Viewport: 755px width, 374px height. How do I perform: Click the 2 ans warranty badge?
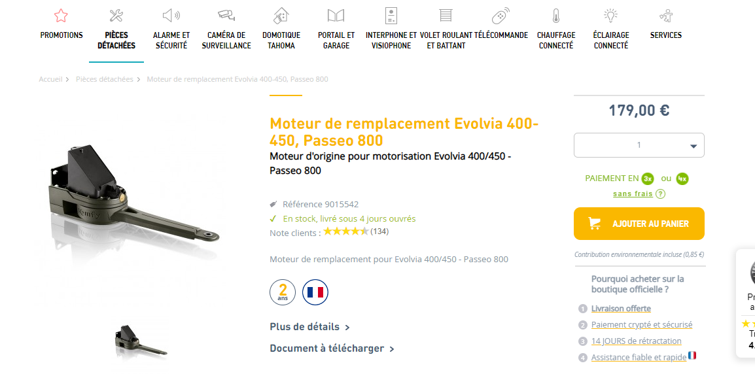coord(283,292)
